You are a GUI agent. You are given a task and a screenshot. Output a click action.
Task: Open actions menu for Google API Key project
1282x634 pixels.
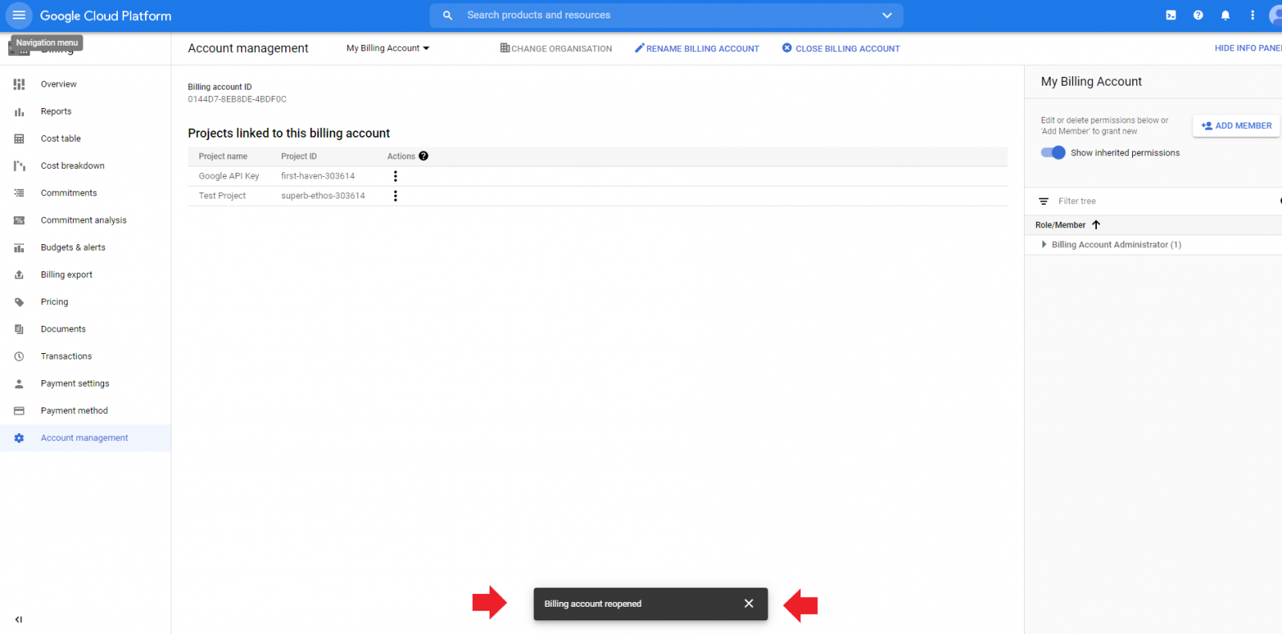point(395,176)
